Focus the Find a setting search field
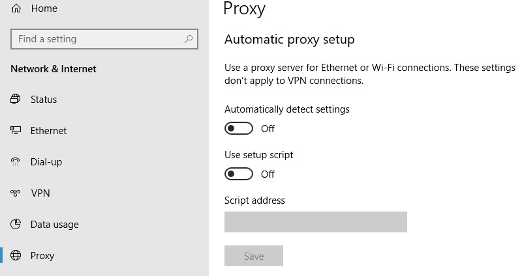Viewport: 524px width, 276px height. coord(104,39)
